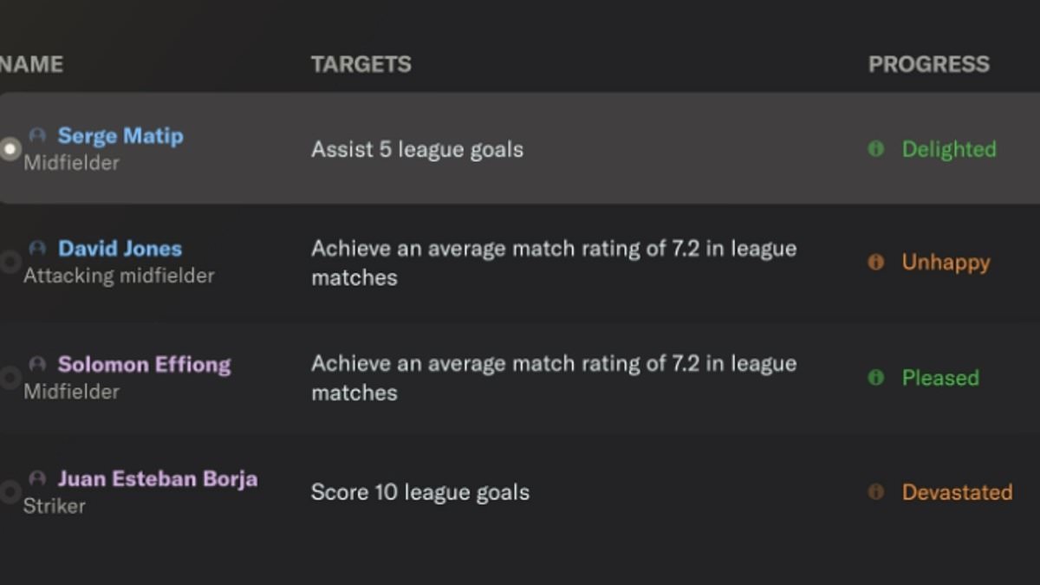1040x585 pixels.
Task: Open Juan Esteban Borja player profile link
Action: [157, 478]
